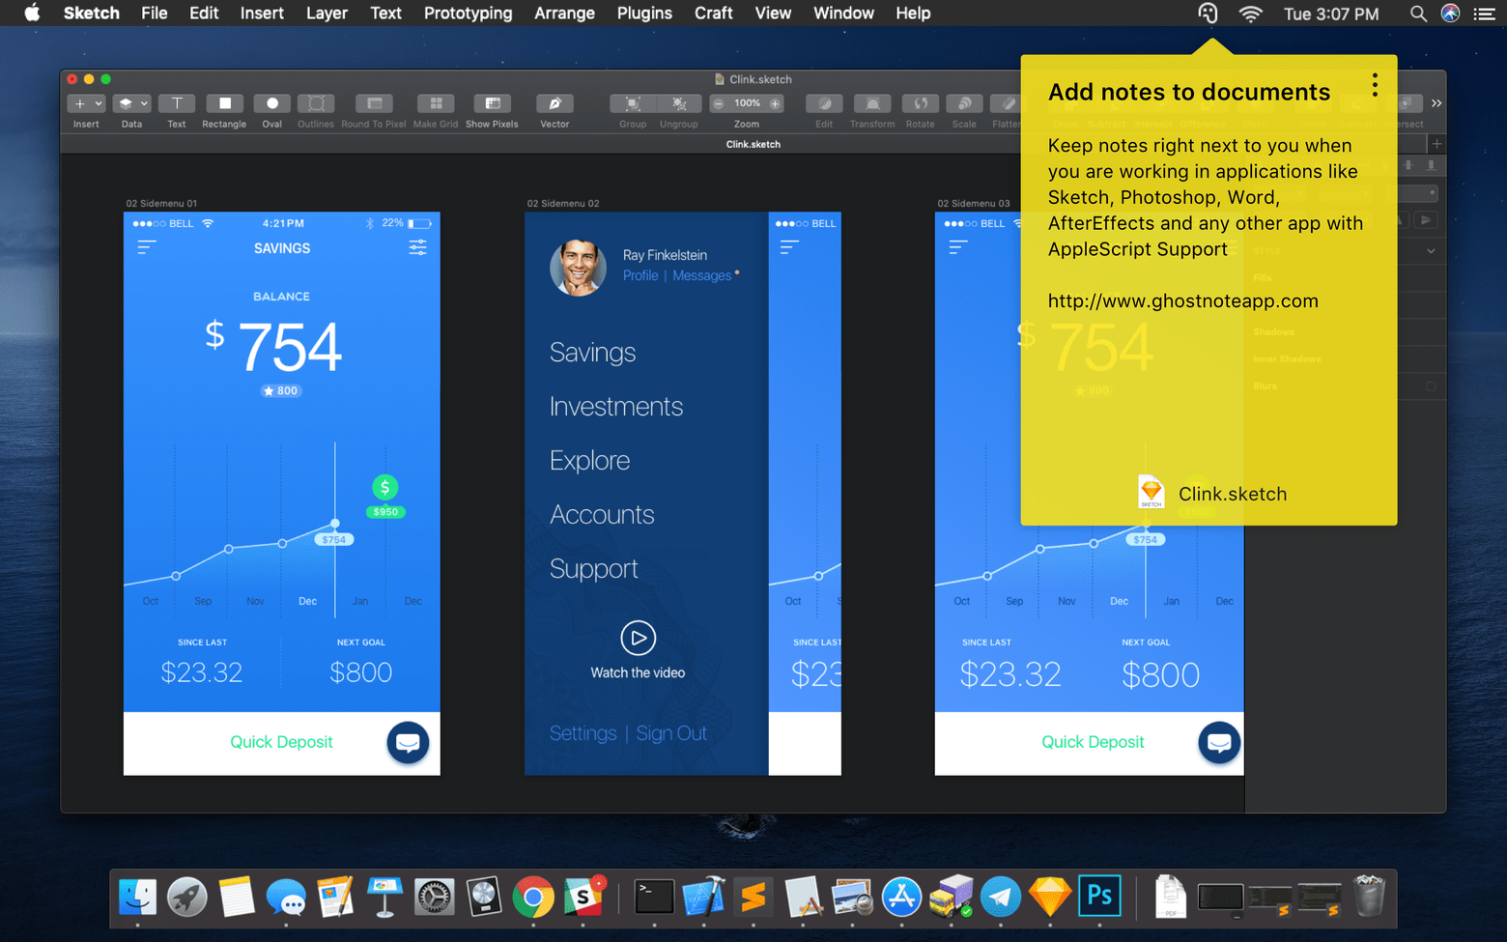The image size is (1507, 942).
Task: Open the Layer menu
Action: click(x=327, y=14)
